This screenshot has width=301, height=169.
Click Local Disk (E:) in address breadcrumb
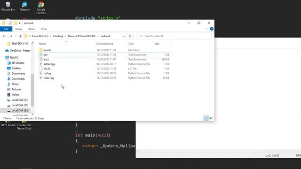tap(40, 36)
